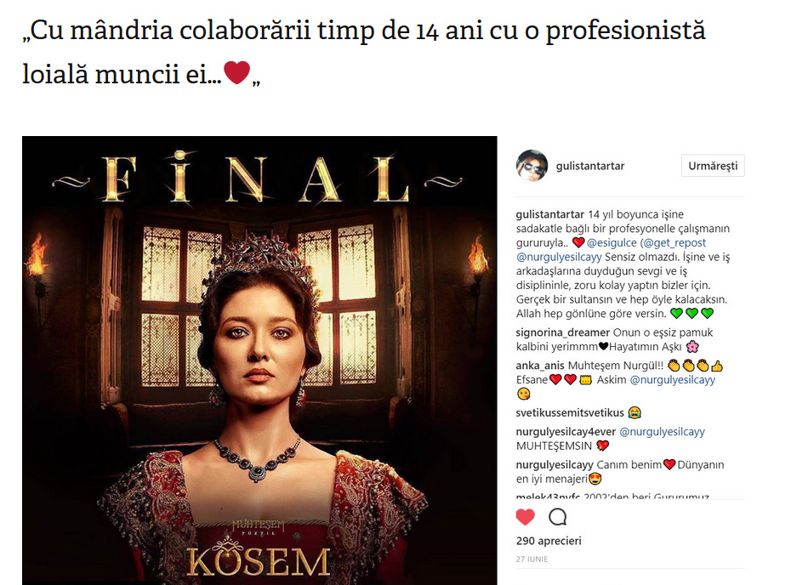View the 290 aprecieri likes count
The width and height of the screenshot is (791, 585).
coord(549,541)
